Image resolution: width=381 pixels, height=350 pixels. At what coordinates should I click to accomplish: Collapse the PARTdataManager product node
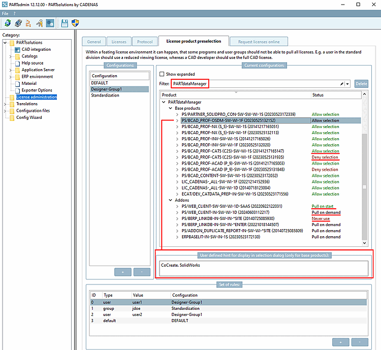[x=164, y=102]
